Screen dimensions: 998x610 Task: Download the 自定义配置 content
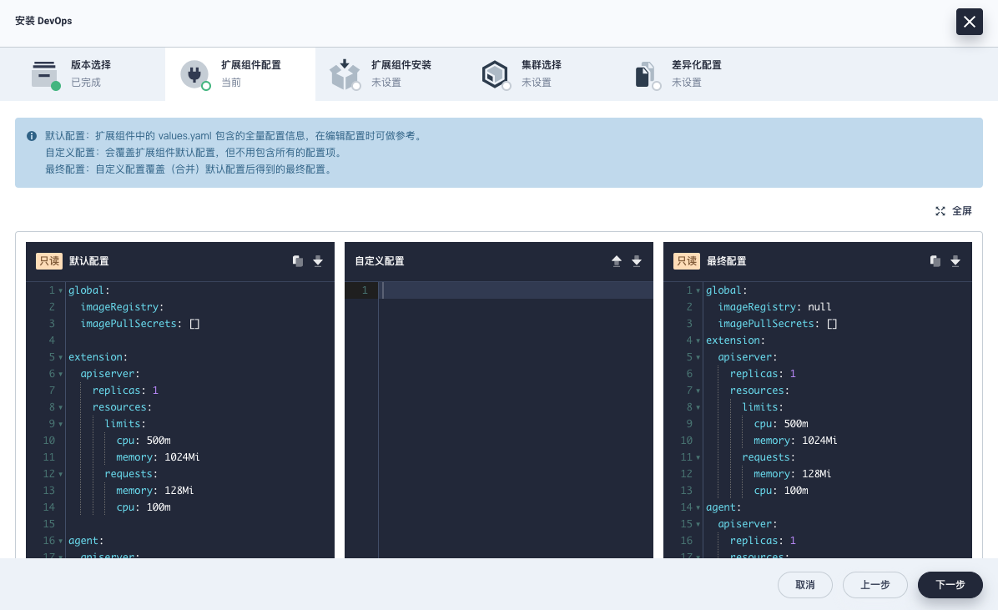[x=637, y=261]
